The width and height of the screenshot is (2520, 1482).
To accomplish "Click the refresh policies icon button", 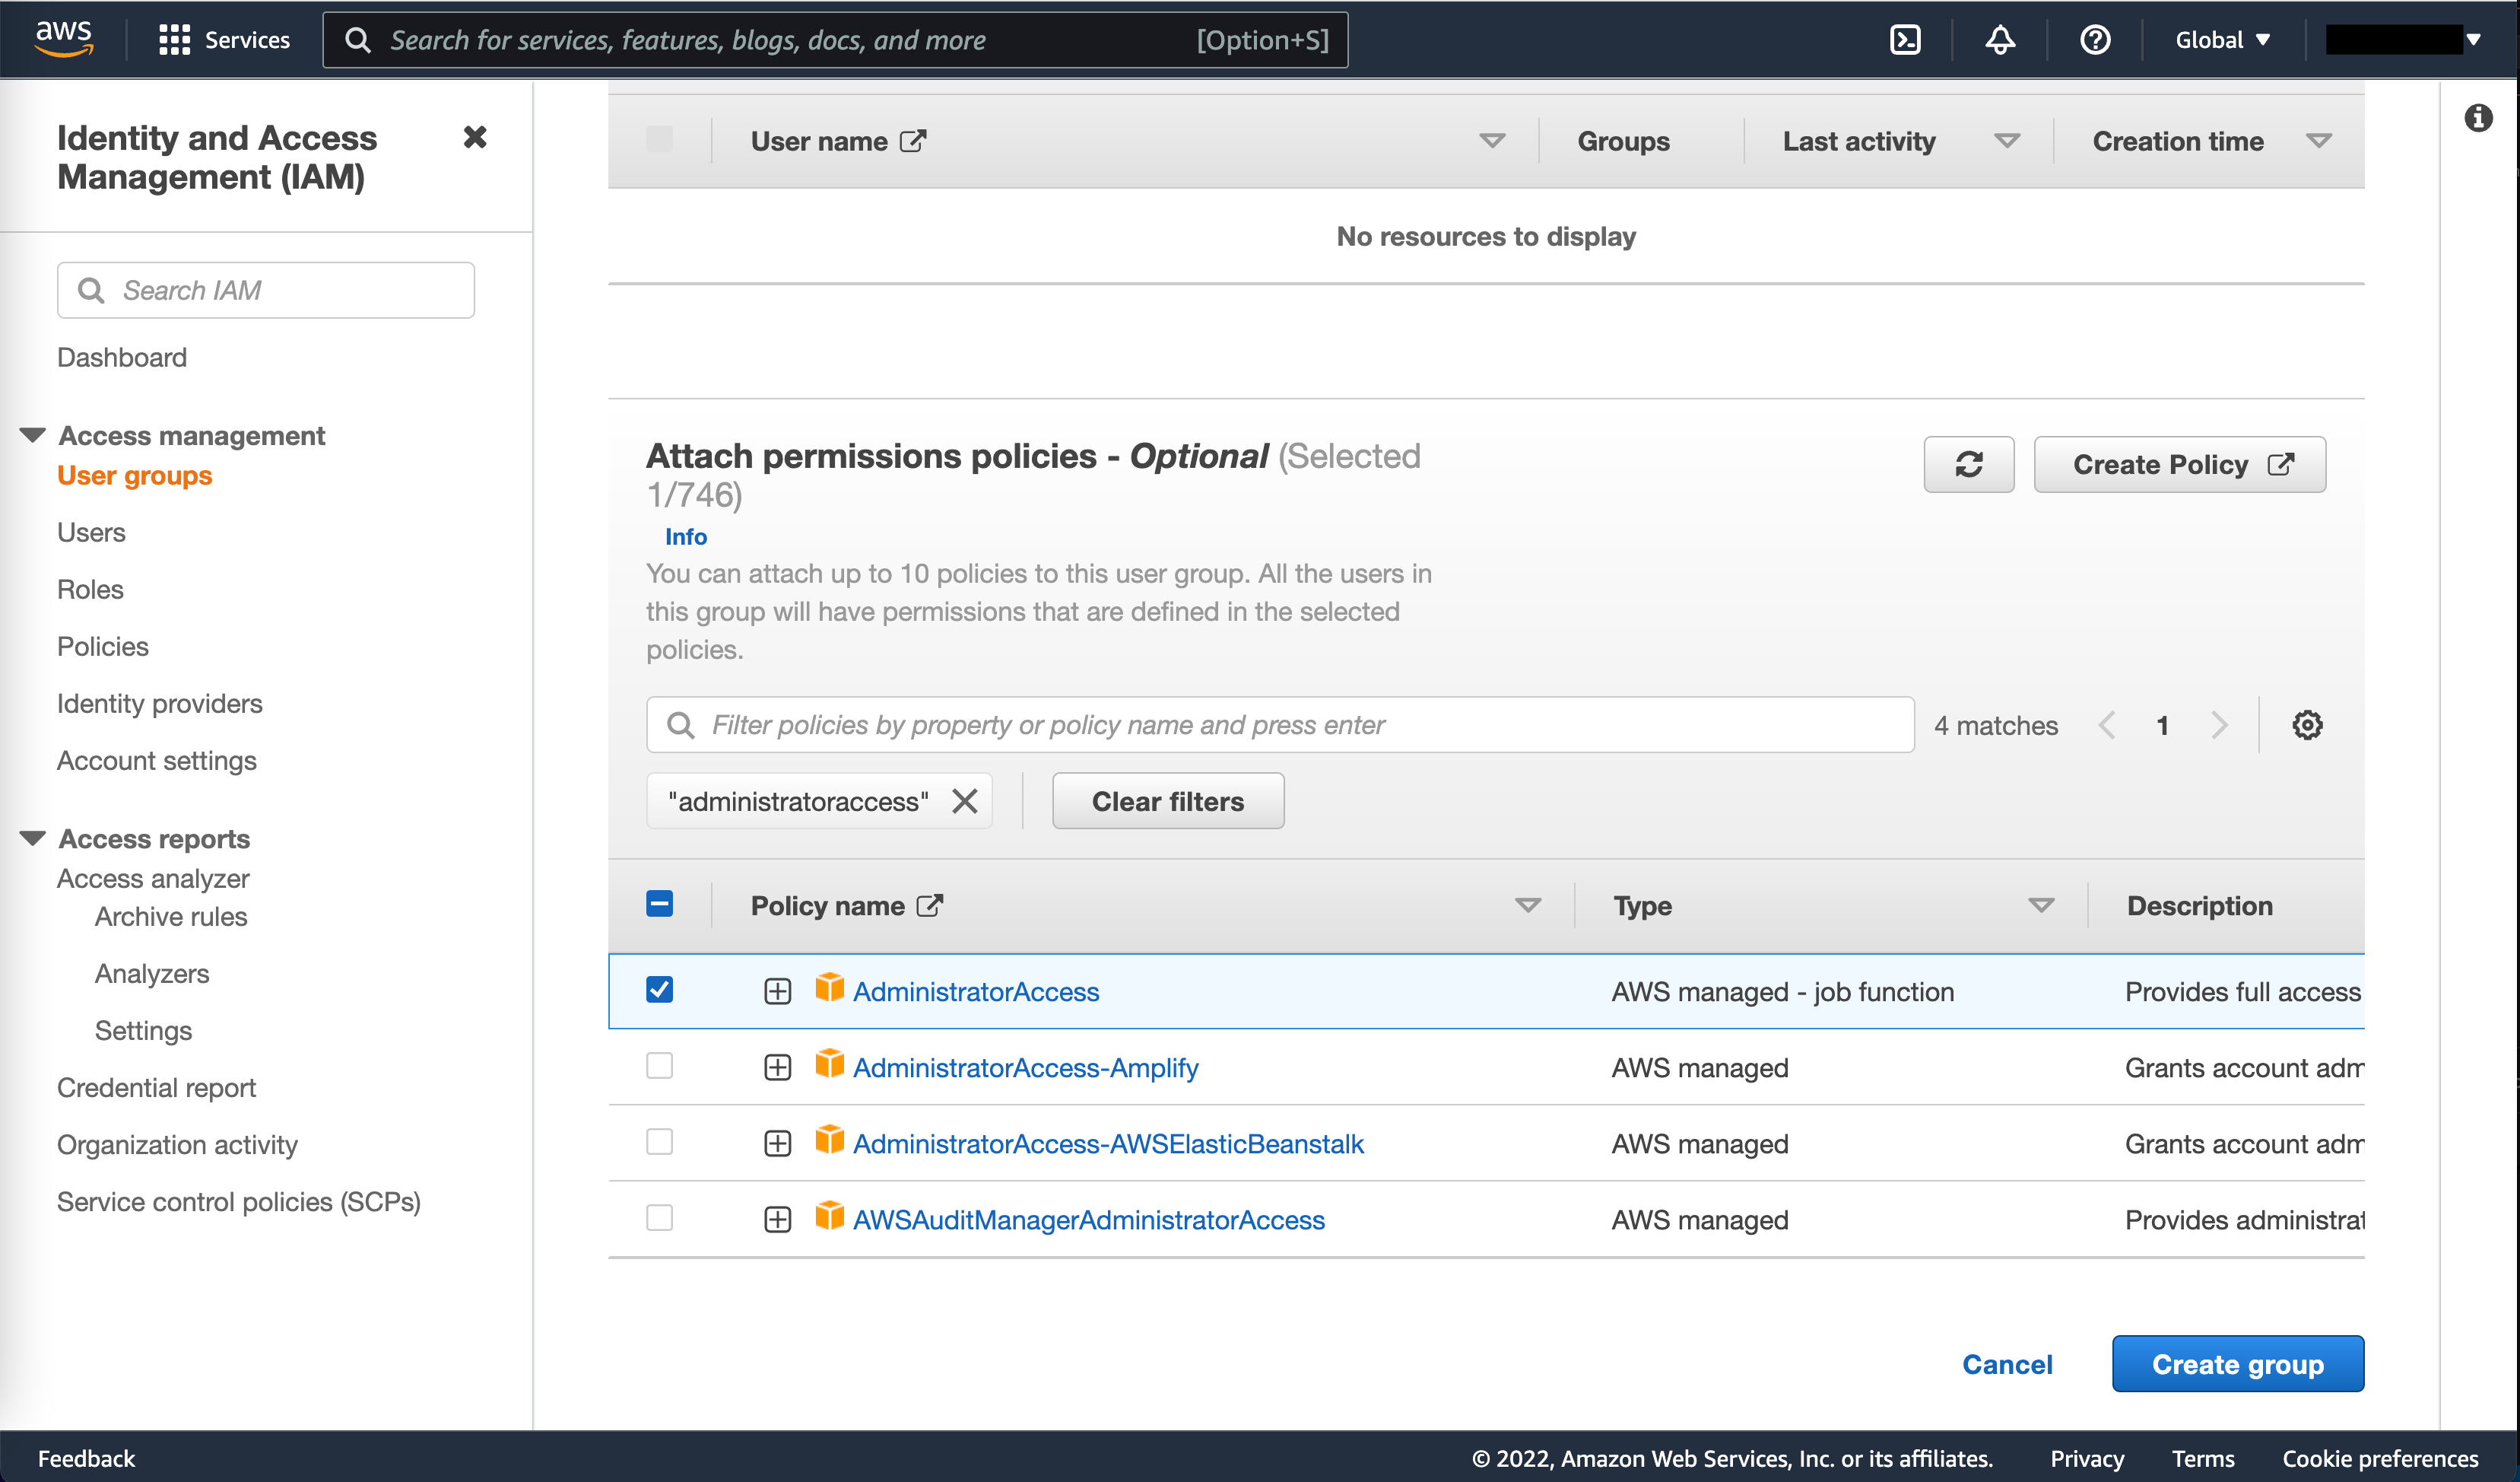I will (1969, 464).
